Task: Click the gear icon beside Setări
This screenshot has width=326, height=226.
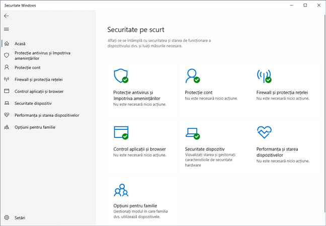Action: [x=7, y=217]
